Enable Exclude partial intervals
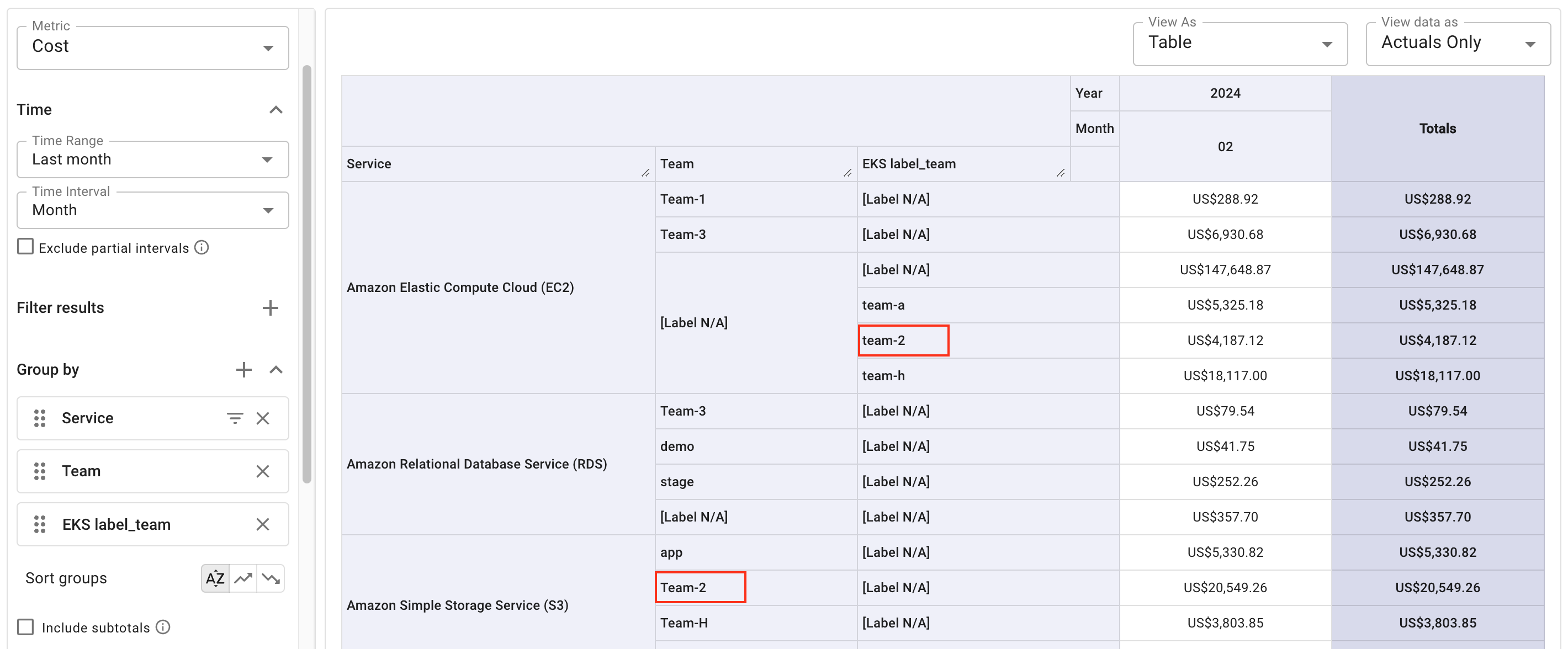The height and width of the screenshot is (649, 1568). point(25,246)
